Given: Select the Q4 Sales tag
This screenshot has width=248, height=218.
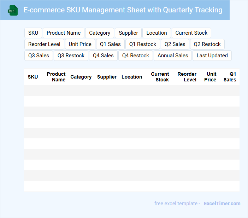Looking at the screenshot, I should [x=103, y=56].
